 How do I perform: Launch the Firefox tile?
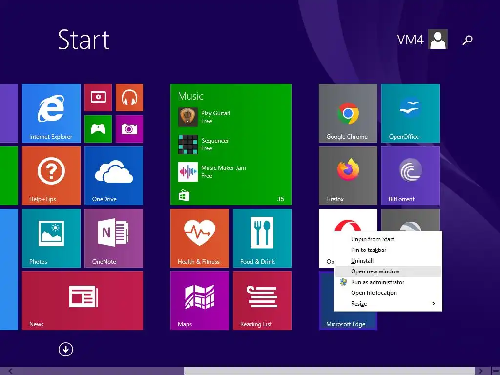(348, 176)
